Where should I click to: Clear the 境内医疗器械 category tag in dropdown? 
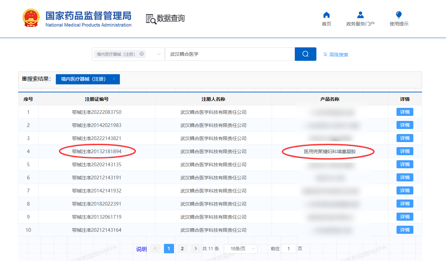click(x=142, y=54)
